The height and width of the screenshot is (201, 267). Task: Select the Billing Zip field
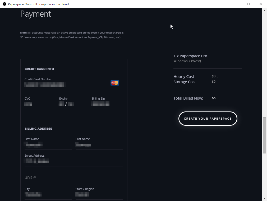point(107,104)
